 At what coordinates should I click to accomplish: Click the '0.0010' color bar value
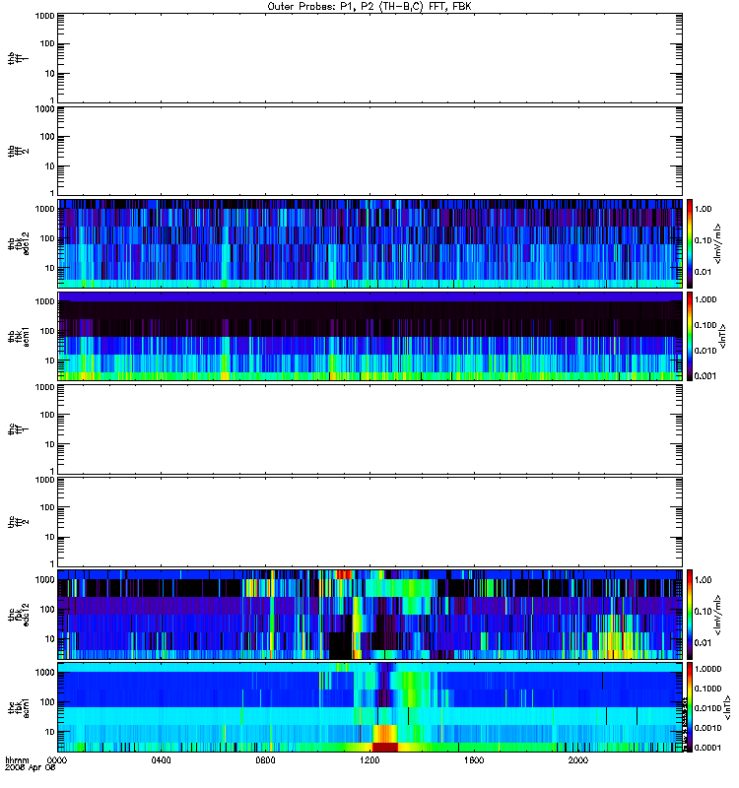click(x=707, y=728)
